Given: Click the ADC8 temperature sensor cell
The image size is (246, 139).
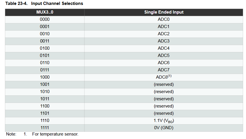Looking at the screenshot, I should pos(164,77).
